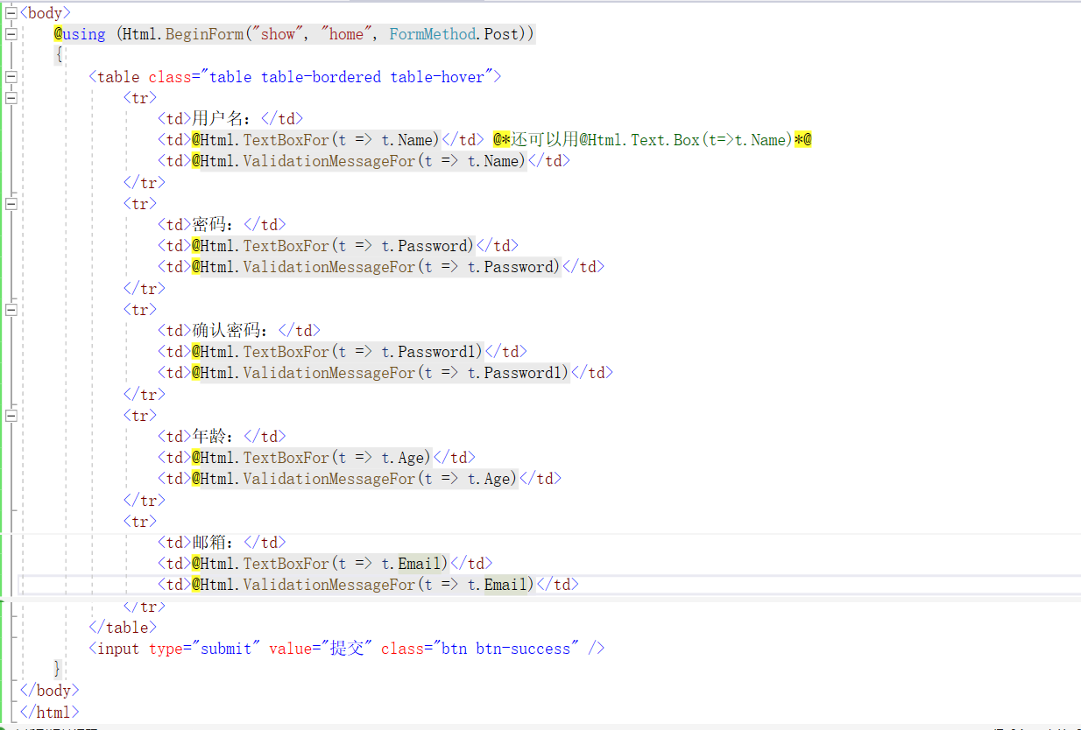The image size is (1081, 730).
Task: Click the "table table-bordered table-hover" class value
Action: [x=348, y=77]
